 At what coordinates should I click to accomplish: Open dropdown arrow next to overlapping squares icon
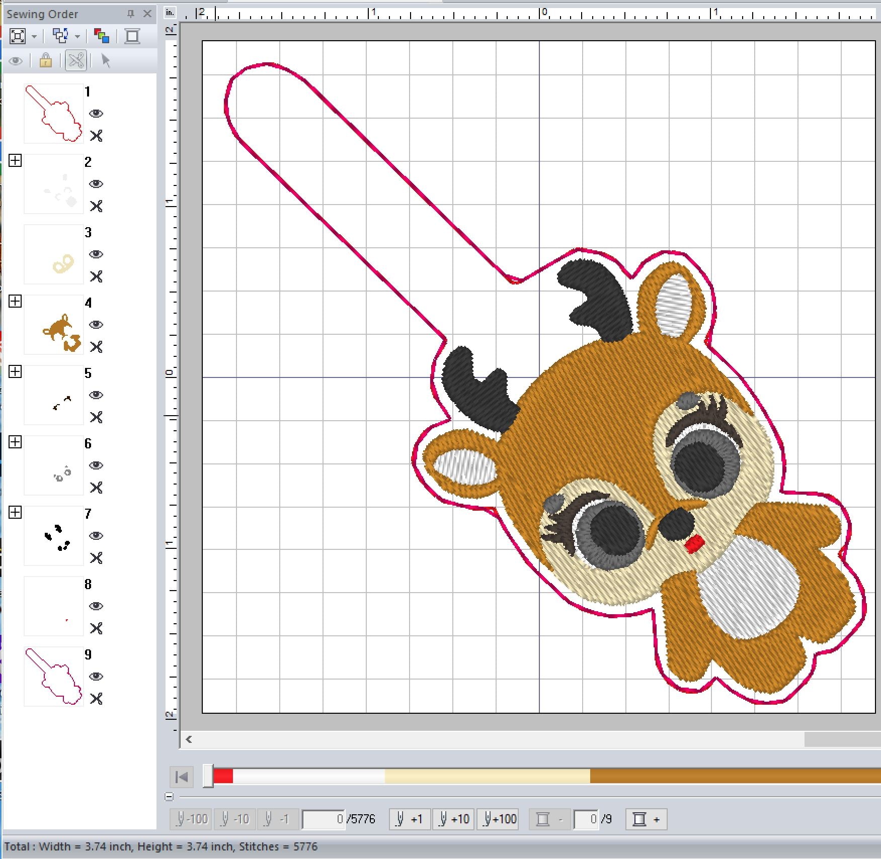tap(77, 37)
